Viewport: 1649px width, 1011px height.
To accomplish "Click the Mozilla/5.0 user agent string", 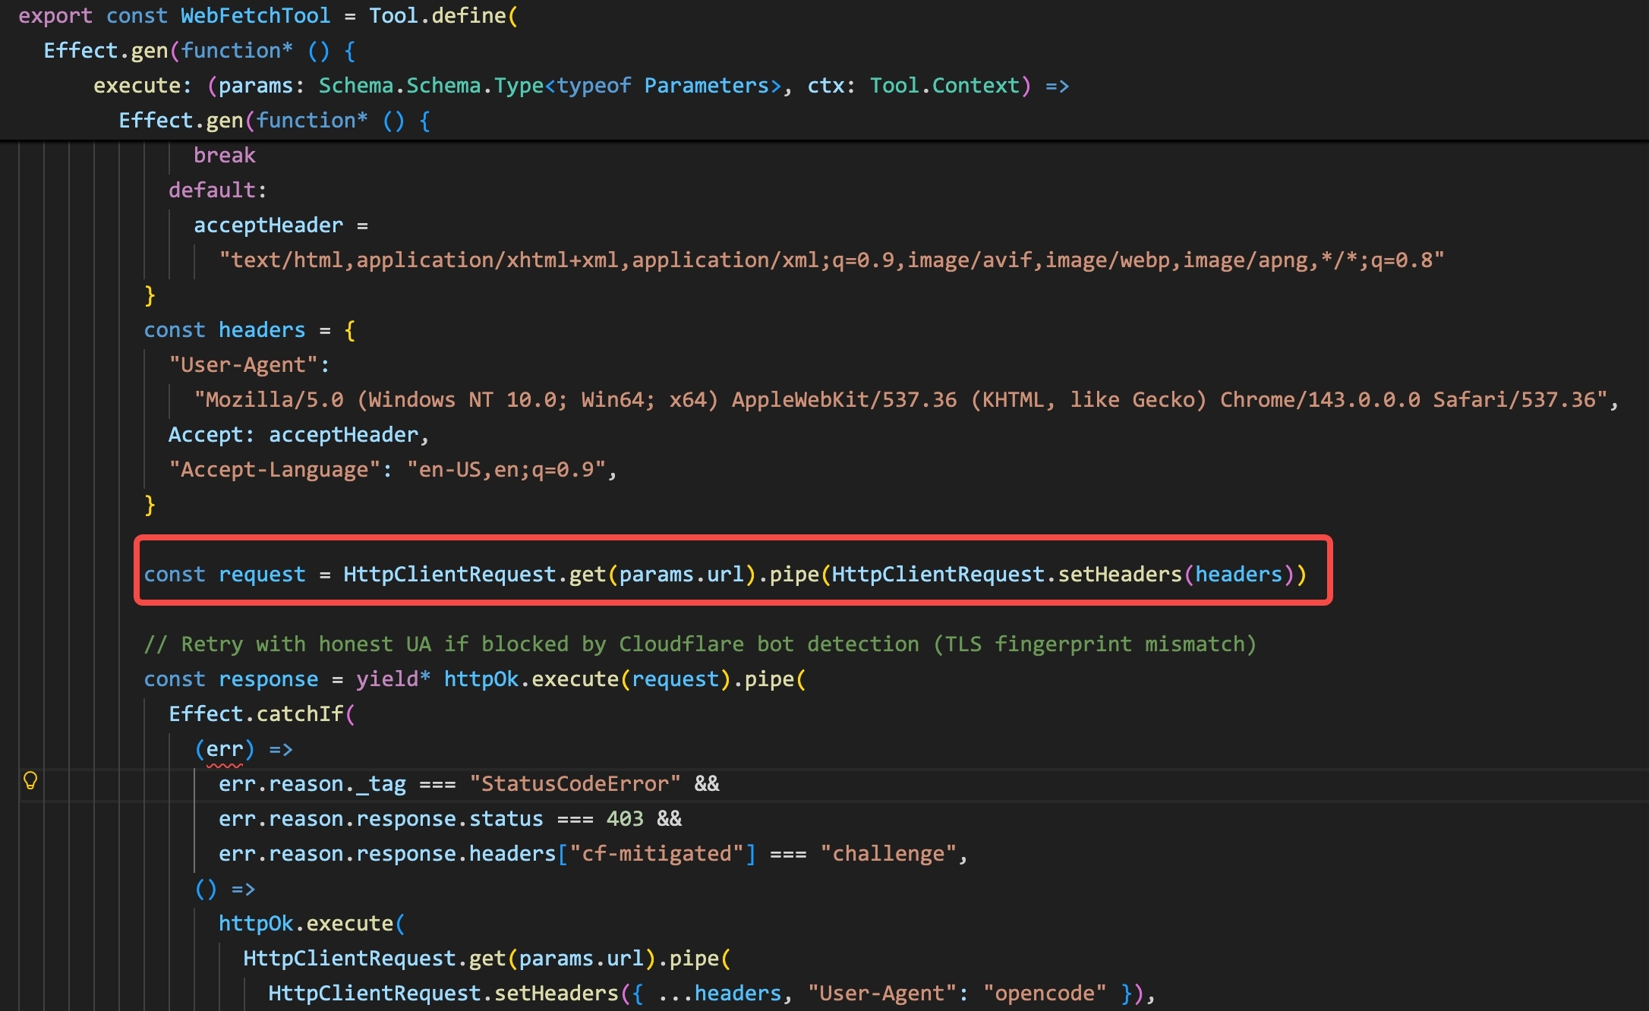I will pyautogui.click(x=900, y=400).
